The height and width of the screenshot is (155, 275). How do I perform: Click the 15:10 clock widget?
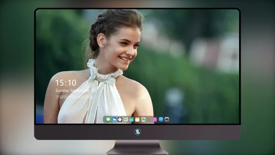[66, 83]
